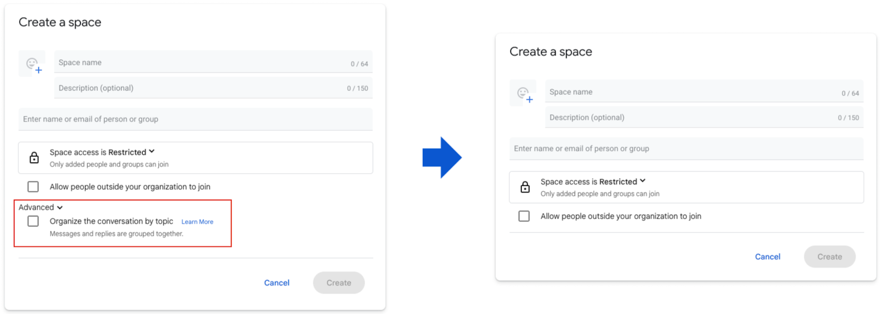Enable outside organization checkbox in right dialog
This screenshot has width=889, height=314.
524,216
